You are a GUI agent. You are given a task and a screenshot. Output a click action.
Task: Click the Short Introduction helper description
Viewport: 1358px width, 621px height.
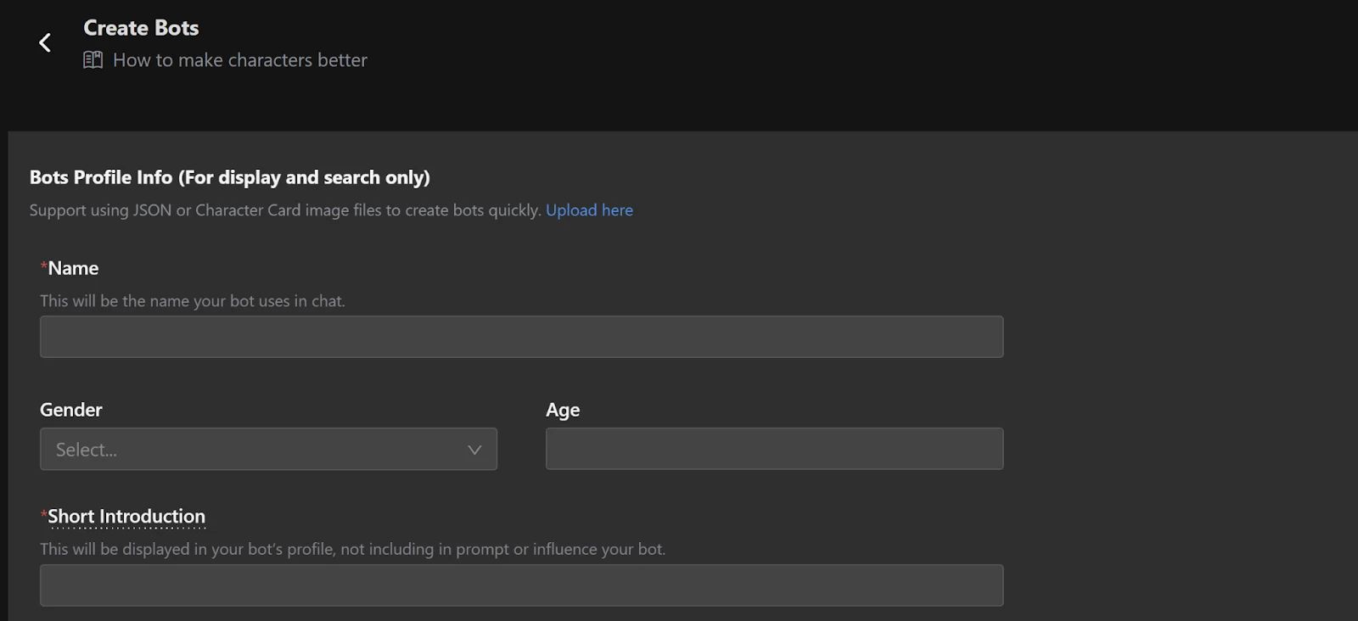[352, 549]
